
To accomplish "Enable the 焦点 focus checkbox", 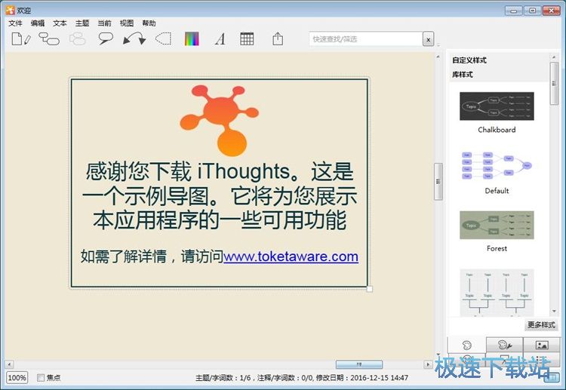I will (41, 377).
